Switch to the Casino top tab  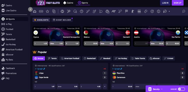coord(68,3)
